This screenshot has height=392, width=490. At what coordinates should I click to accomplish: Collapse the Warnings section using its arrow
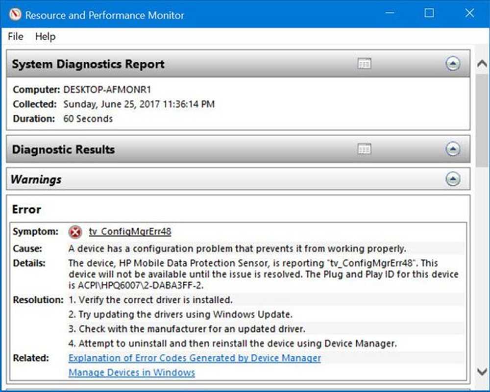453,179
